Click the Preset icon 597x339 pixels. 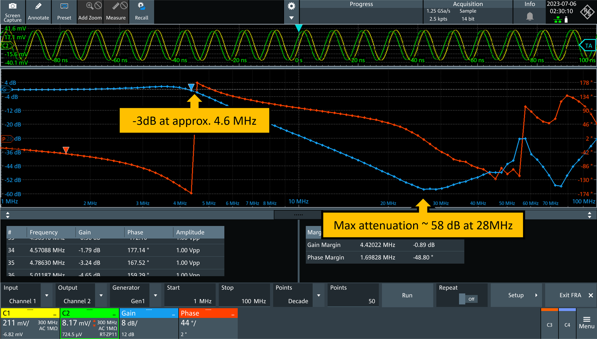[x=64, y=6]
